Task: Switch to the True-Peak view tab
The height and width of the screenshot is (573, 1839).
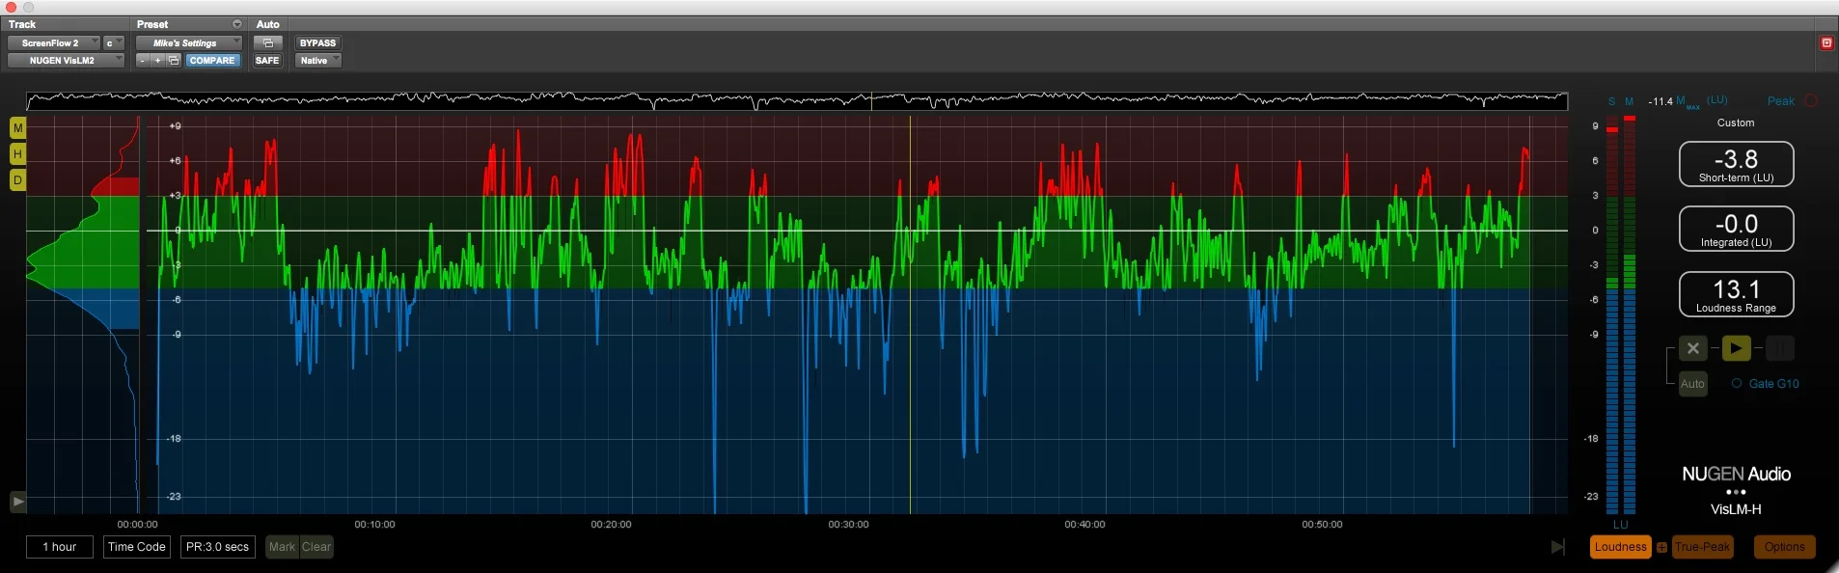Action: pos(1702,547)
